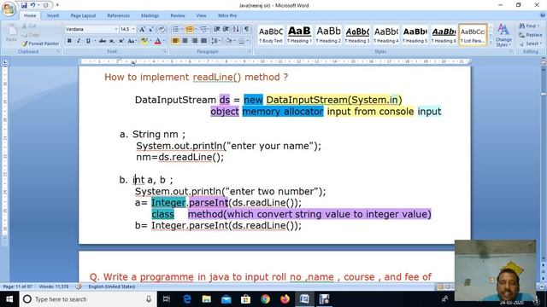Open the Review tab
Viewport: 547px width, 307px height.
point(178,15)
